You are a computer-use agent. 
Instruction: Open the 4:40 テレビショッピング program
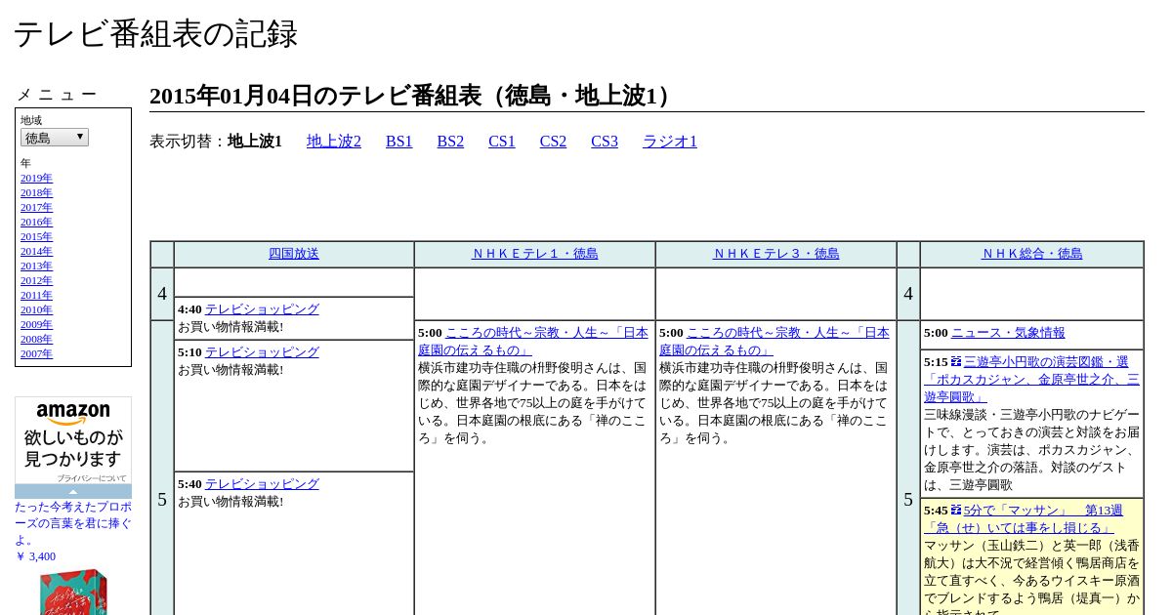(x=262, y=309)
